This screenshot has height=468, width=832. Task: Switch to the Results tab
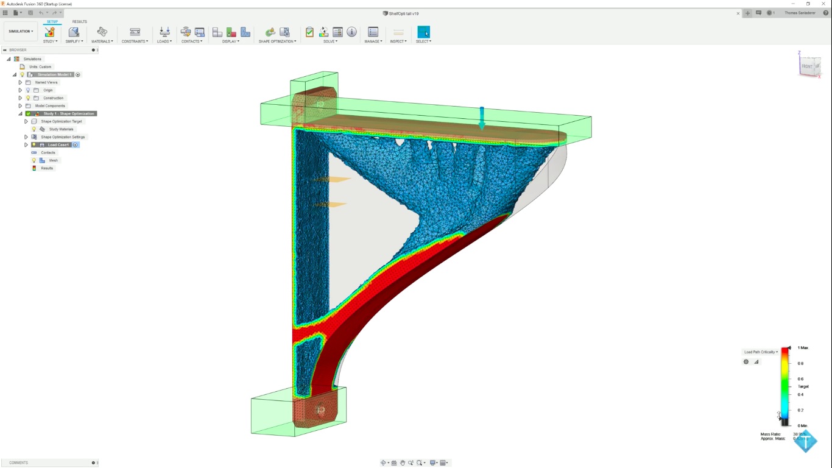(80, 21)
